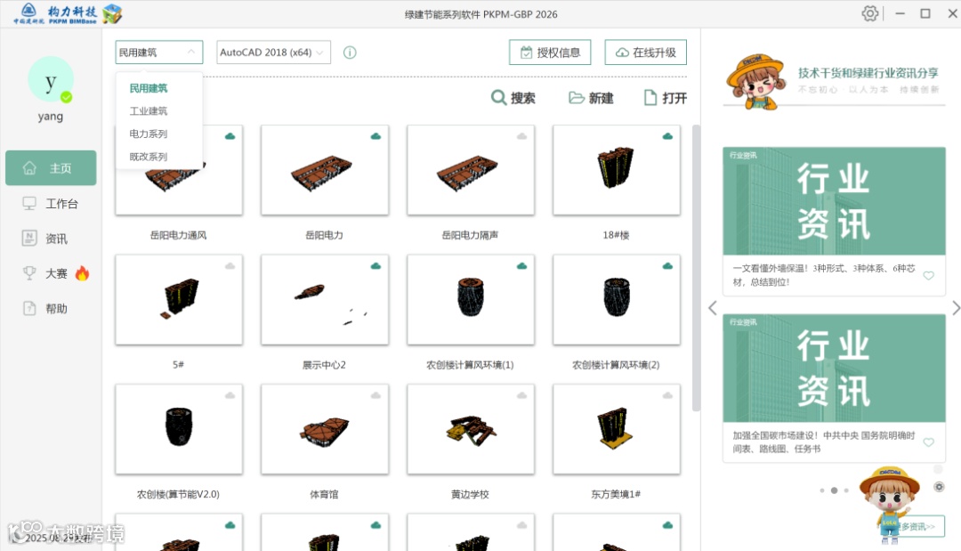This screenshot has height=551, width=961.
Task: Click the 搜索 button
Action: point(513,97)
